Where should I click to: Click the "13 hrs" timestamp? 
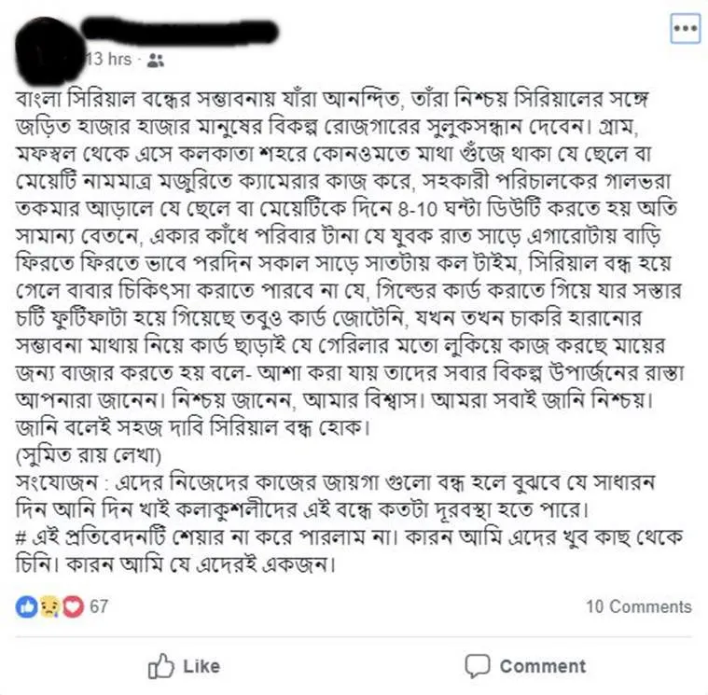click(x=109, y=59)
